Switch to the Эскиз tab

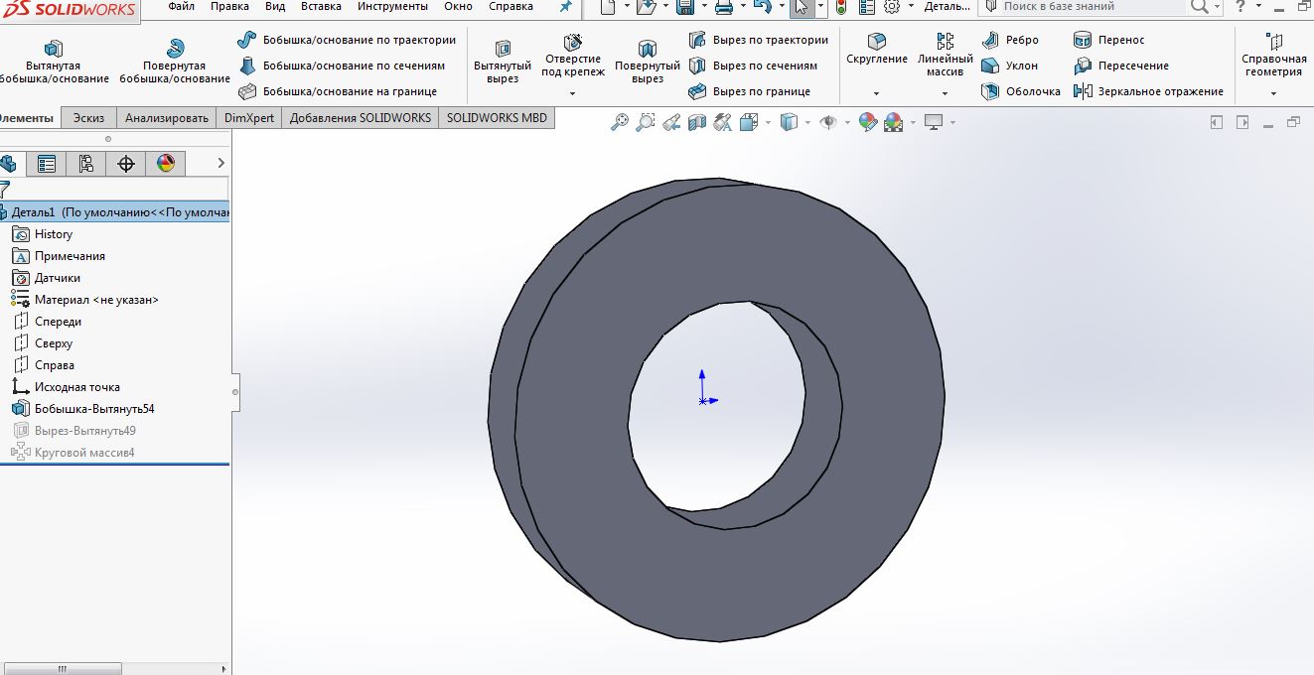(x=88, y=117)
